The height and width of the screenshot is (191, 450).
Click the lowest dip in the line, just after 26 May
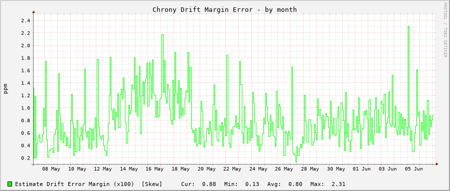pyautogui.click(x=296, y=162)
